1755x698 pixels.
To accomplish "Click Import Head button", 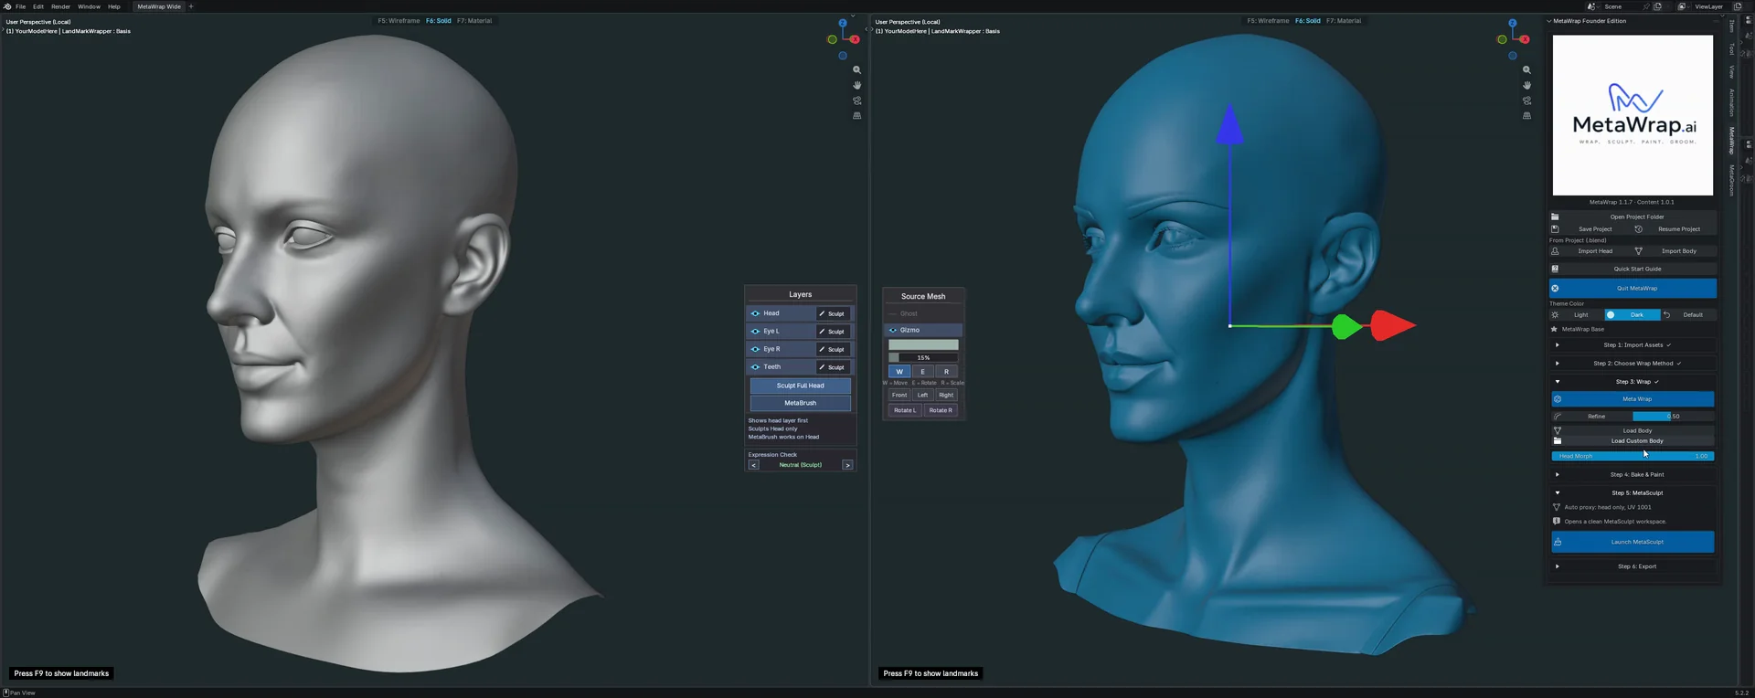I will pyautogui.click(x=1589, y=251).
